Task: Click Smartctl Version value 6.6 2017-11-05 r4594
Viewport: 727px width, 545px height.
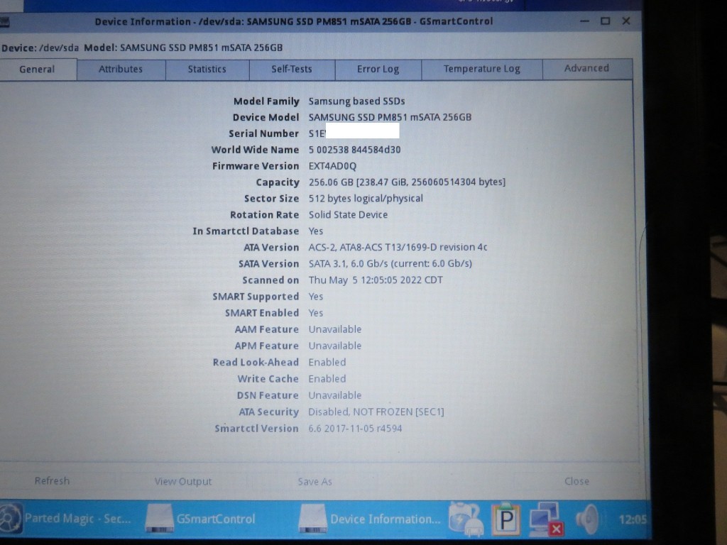Action: pos(355,429)
